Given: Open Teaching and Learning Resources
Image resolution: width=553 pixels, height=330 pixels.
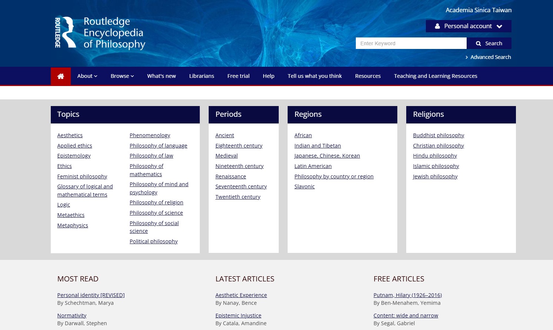Looking at the screenshot, I should tap(436, 76).
